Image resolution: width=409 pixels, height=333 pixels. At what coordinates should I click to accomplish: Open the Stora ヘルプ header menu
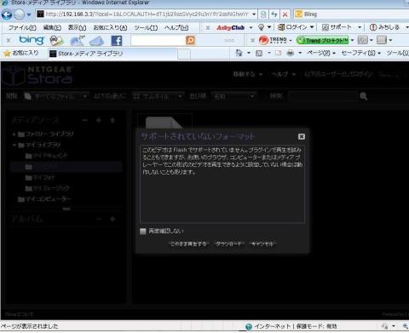tap(284, 74)
